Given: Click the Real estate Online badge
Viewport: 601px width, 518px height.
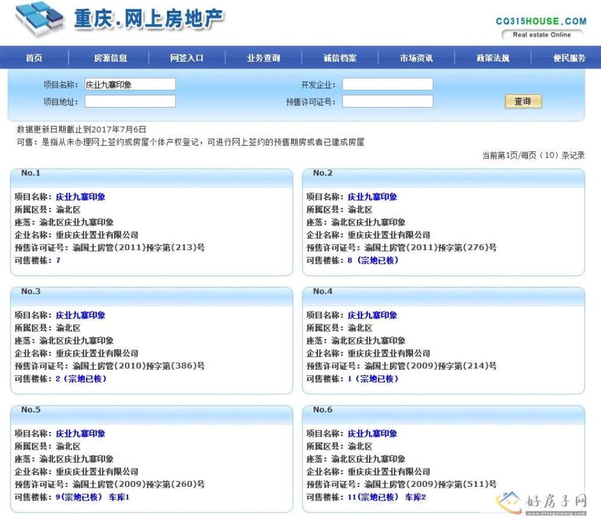Looking at the screenshot, I should point(542,35).
